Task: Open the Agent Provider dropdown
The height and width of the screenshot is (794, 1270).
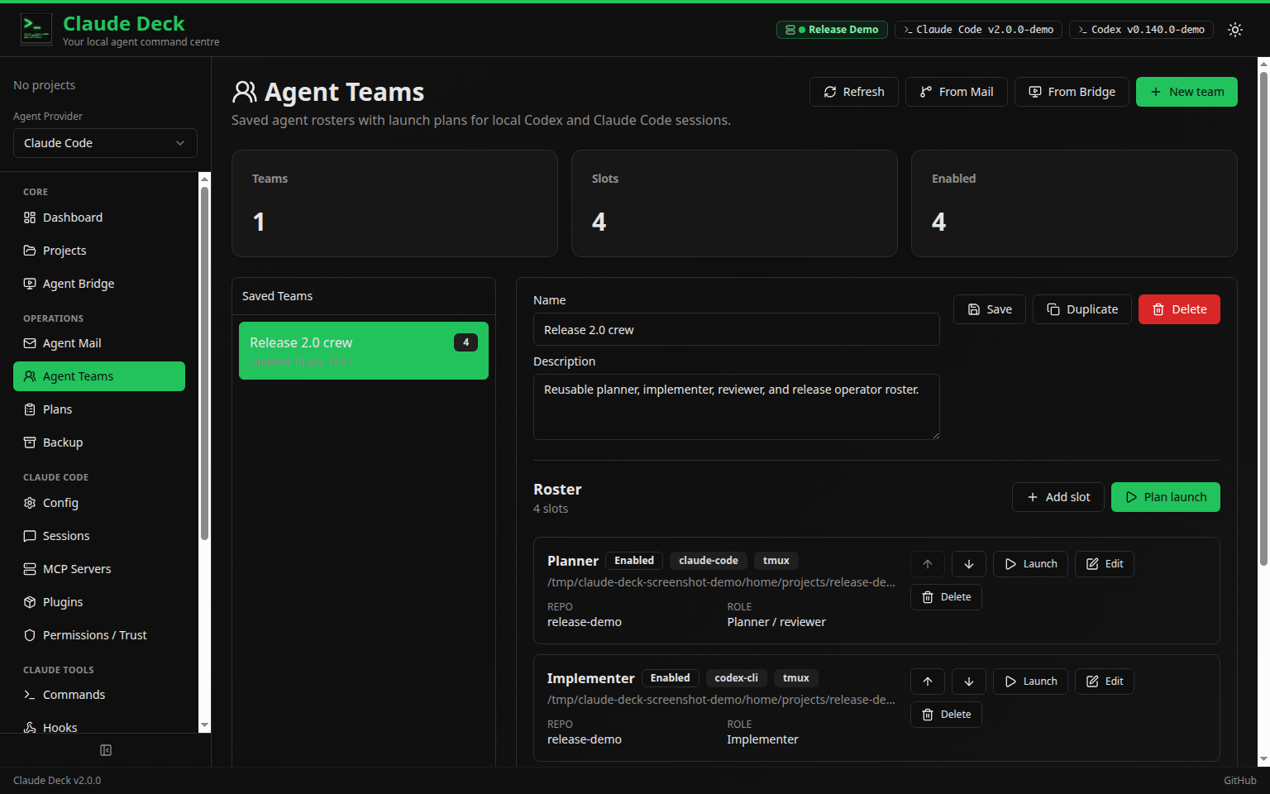Action: click(x=105, y=143)
